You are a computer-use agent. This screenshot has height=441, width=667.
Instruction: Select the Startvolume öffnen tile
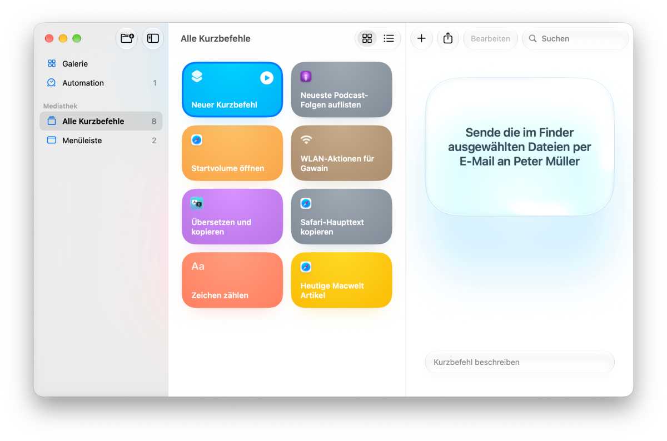(232, 153)
